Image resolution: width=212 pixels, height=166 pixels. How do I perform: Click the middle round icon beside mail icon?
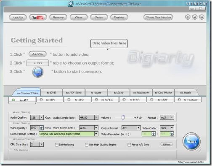coord(195,17)
